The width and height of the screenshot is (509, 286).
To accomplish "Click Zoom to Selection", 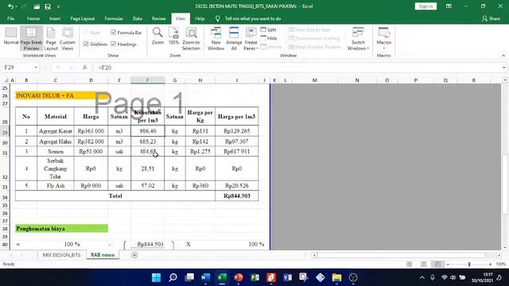I will click(x=191, y=39).
